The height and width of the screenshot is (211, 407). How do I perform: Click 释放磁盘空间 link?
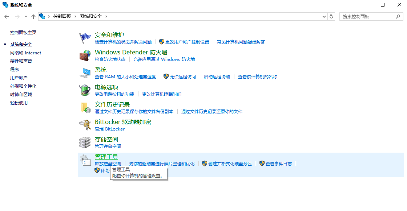coord(108,164)
